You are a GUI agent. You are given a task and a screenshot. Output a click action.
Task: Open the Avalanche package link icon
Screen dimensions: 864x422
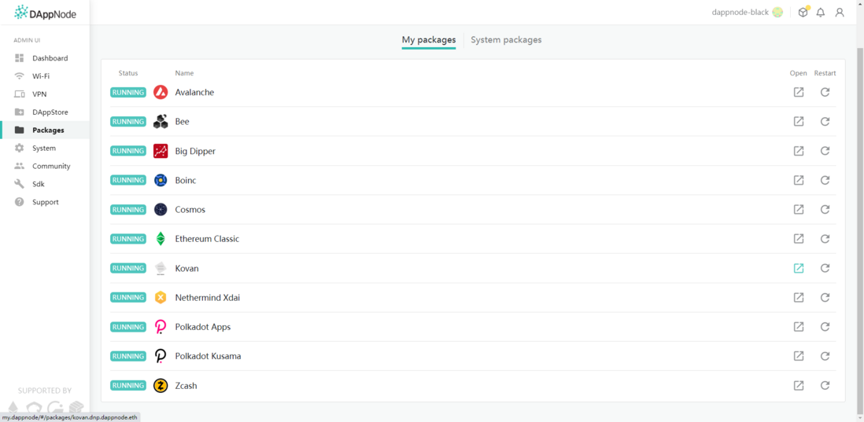(x=798, y=92)
